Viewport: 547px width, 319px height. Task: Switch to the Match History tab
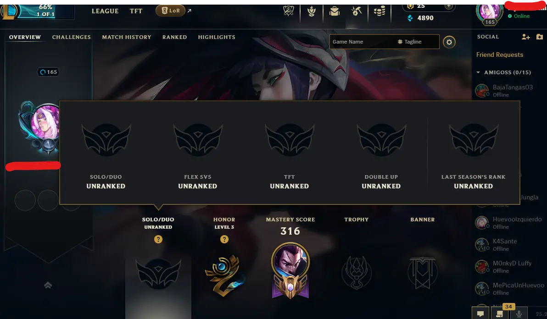(127, 37)
